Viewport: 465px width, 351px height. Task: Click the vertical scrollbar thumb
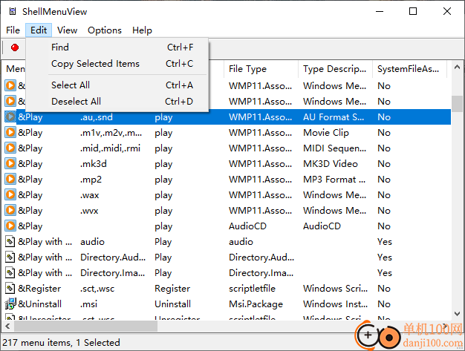[x=458, y=104]
